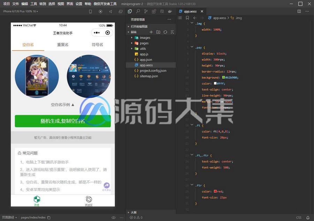
Task: Open editor more actions menu
Action: click(307, 11)
